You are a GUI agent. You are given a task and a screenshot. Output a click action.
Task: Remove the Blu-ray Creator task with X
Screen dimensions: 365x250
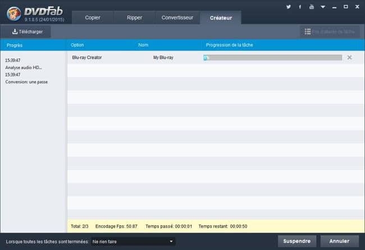click(x=349, y=57)
